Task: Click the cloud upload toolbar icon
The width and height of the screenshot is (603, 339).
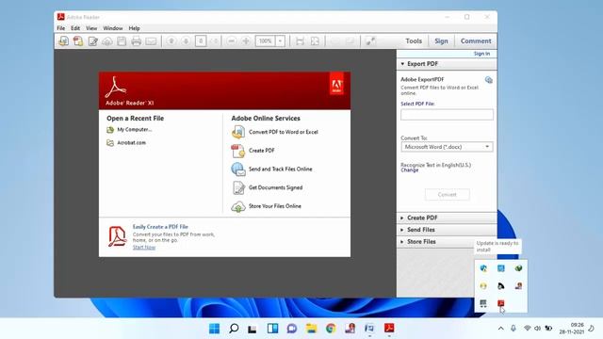Action: pyautogui.click(x=107, y=40)
